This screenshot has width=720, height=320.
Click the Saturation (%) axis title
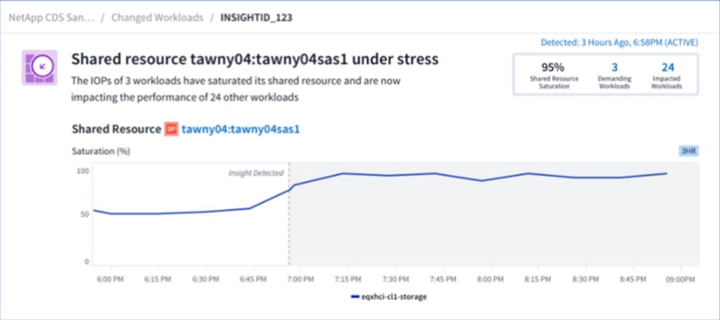point(101,151)
